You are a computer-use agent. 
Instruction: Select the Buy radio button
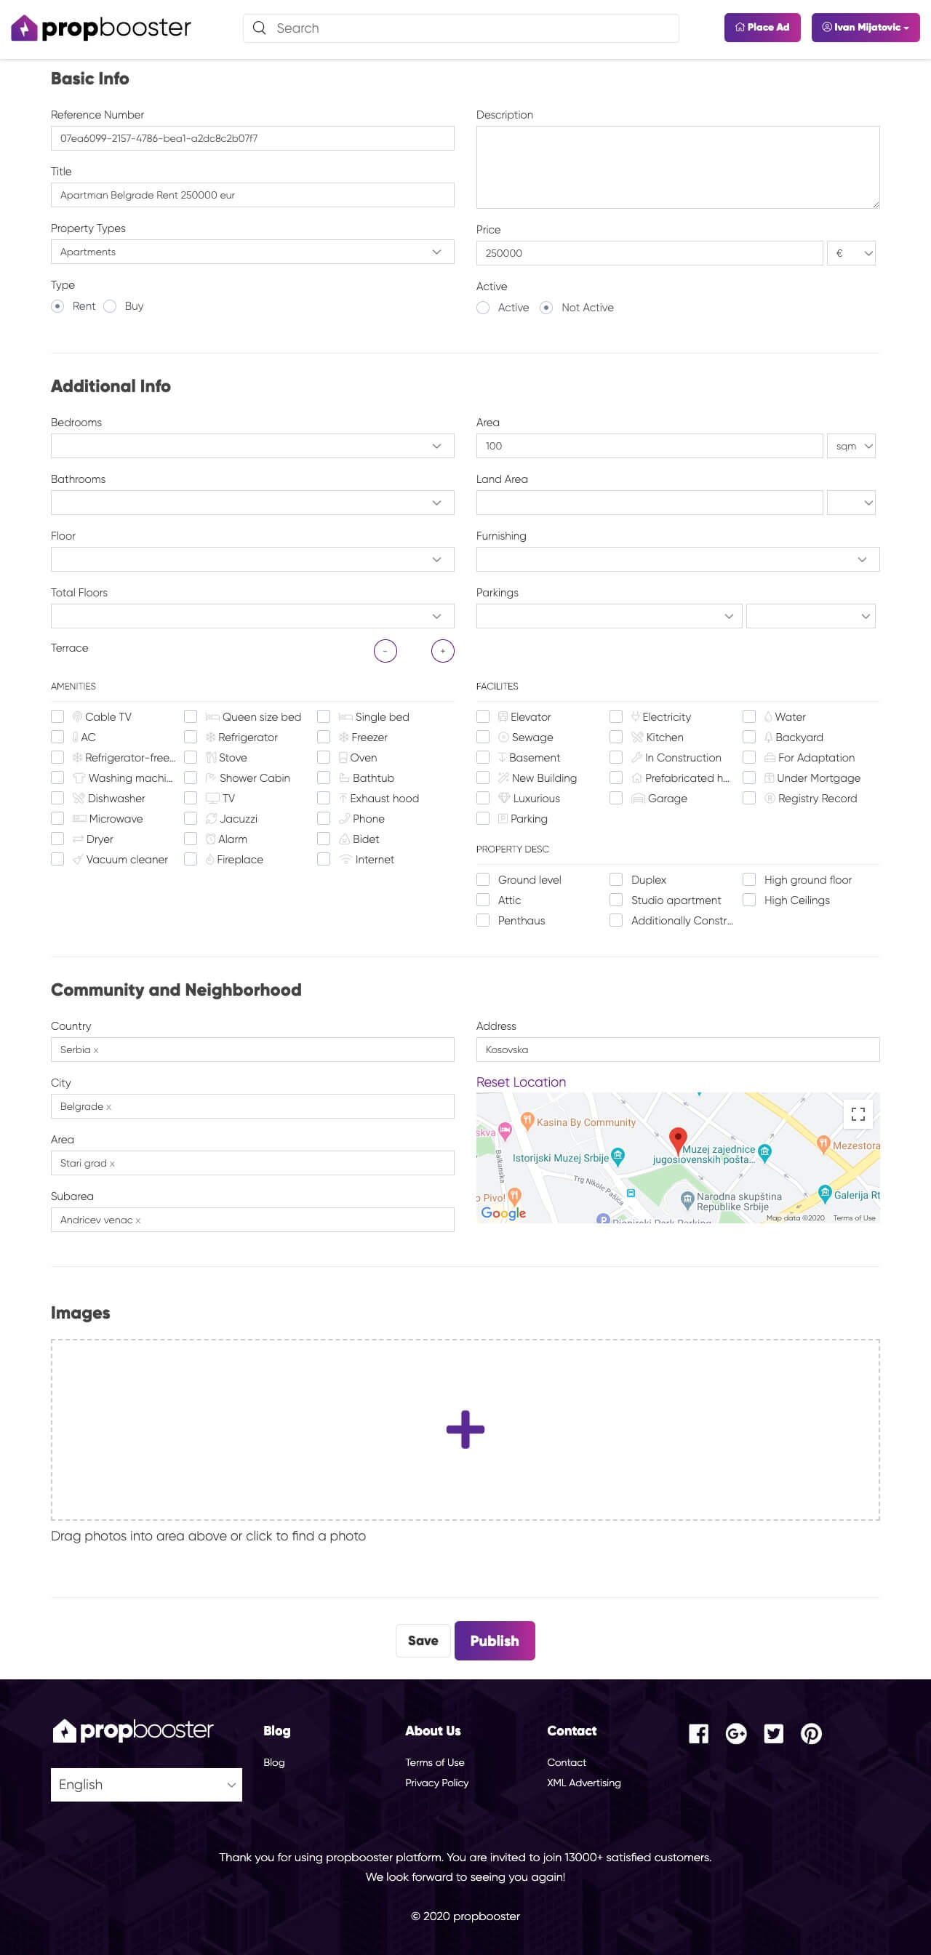coord(110,306)
